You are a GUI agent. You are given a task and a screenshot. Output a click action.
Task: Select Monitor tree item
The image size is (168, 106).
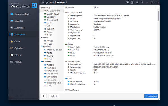pos(50,23)
